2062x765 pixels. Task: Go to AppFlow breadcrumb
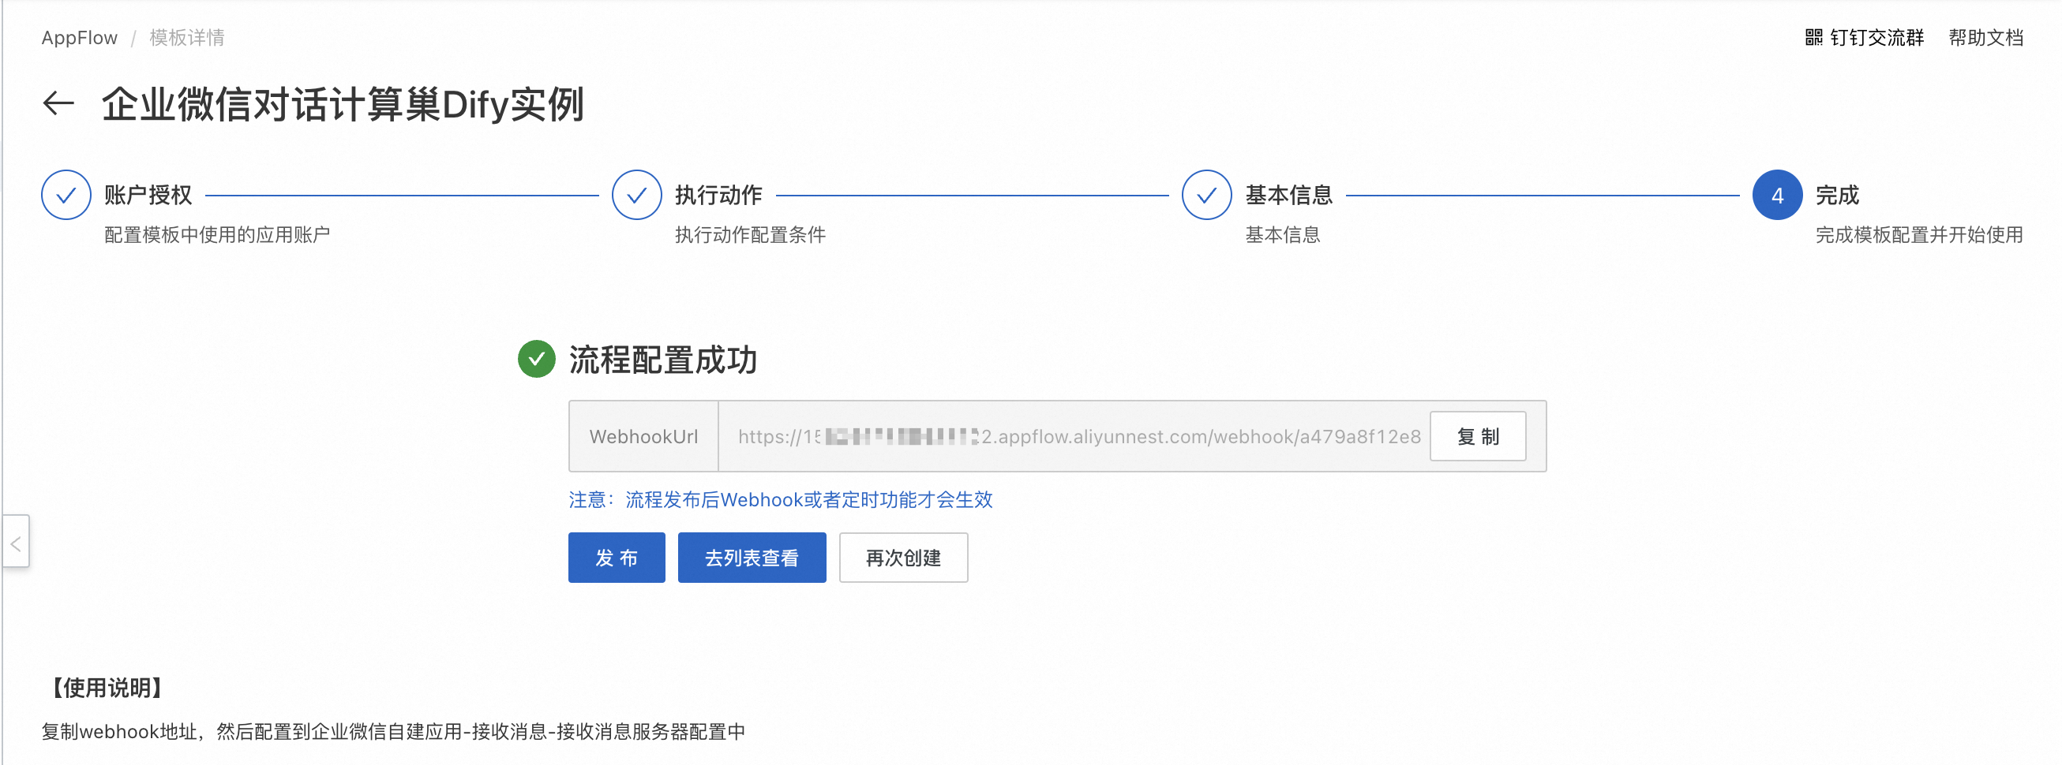[79, 38]
